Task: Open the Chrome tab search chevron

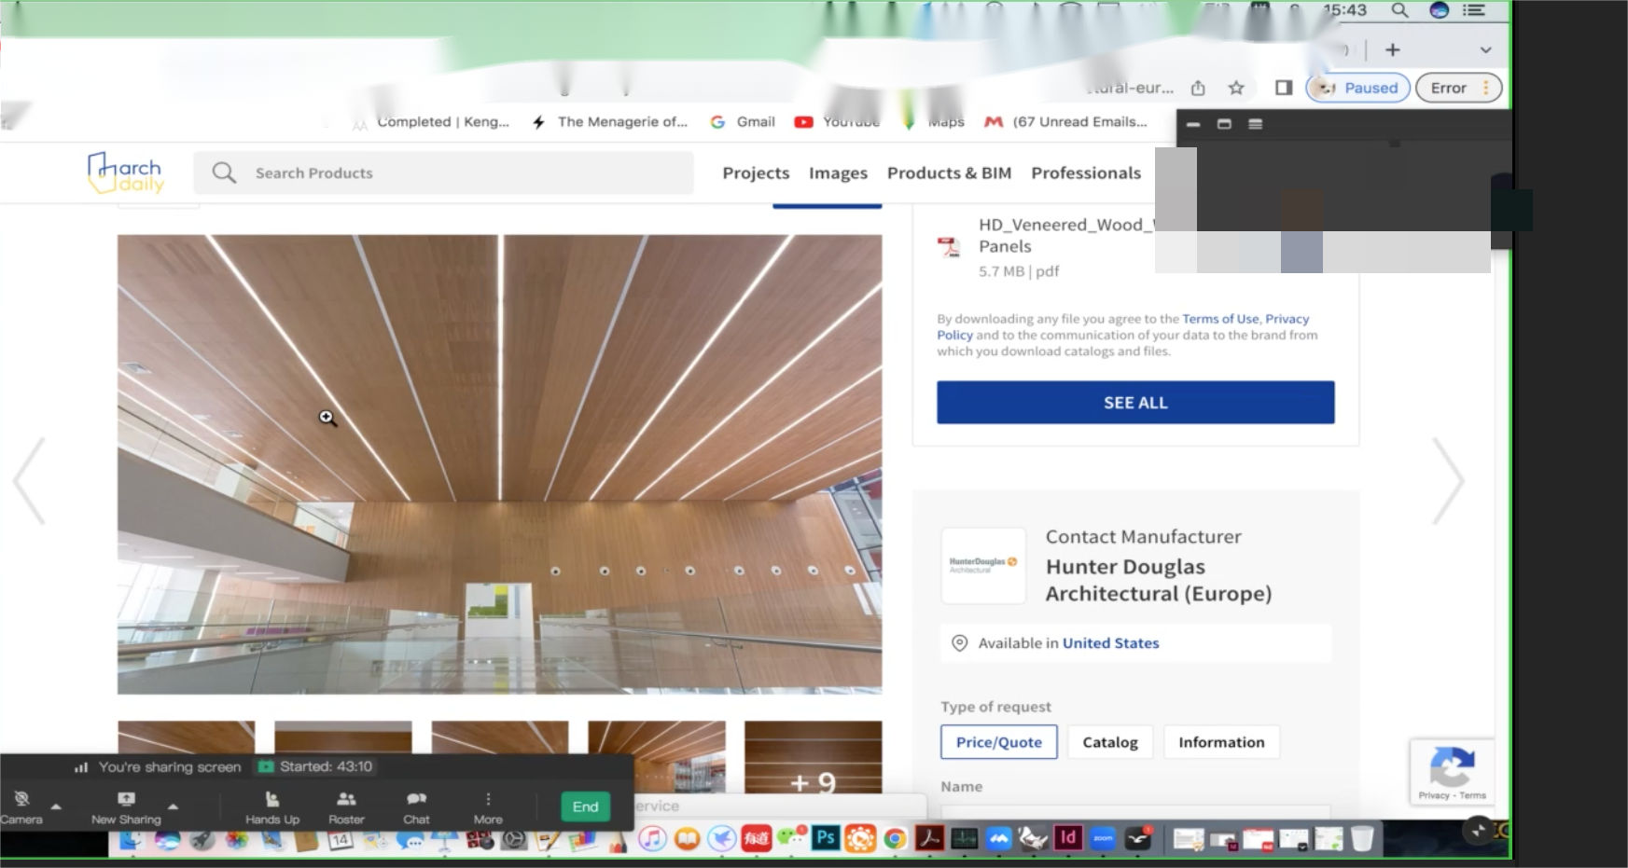Action: click(1485, 50)
